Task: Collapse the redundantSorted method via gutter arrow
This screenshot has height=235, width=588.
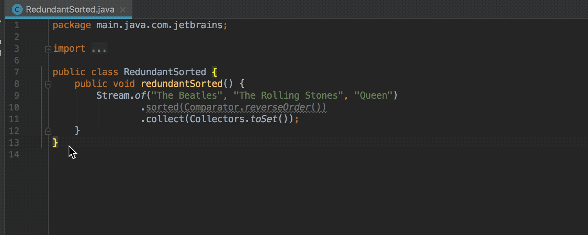Action: pos(48,84)
